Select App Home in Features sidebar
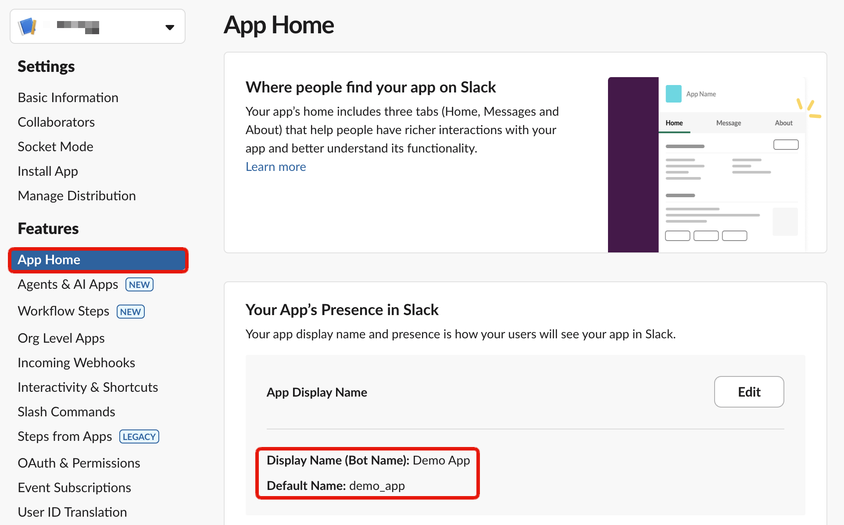The width and height of the screenshot is (844, 525). (x=98, y=260)
